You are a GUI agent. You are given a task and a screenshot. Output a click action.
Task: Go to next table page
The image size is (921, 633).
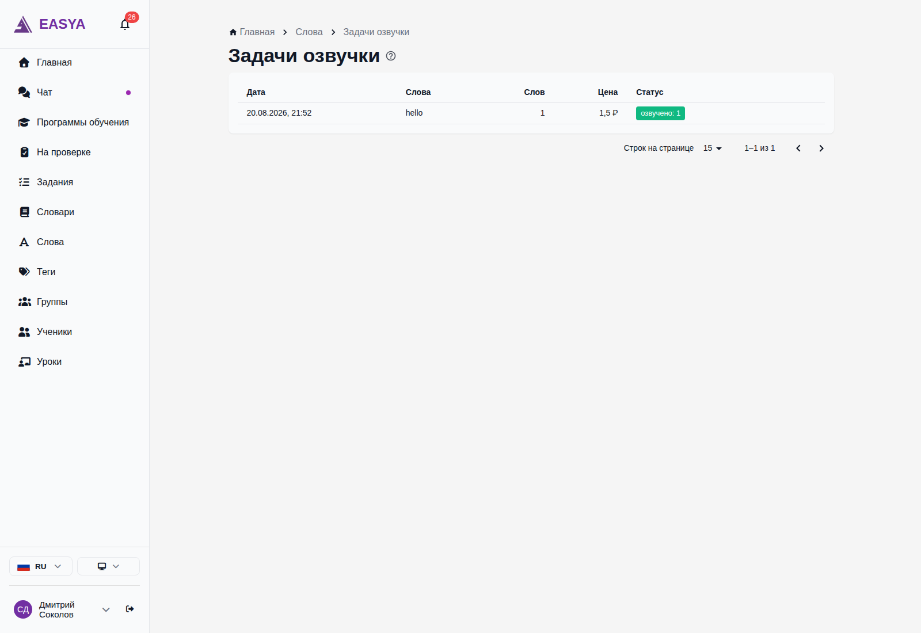tap(821, 148)
